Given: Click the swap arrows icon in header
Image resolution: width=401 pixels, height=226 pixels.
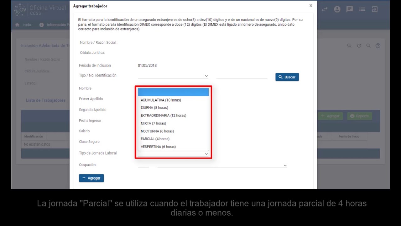Looking at the screenshot, I should pyautogui.click(x=325, y=9).
